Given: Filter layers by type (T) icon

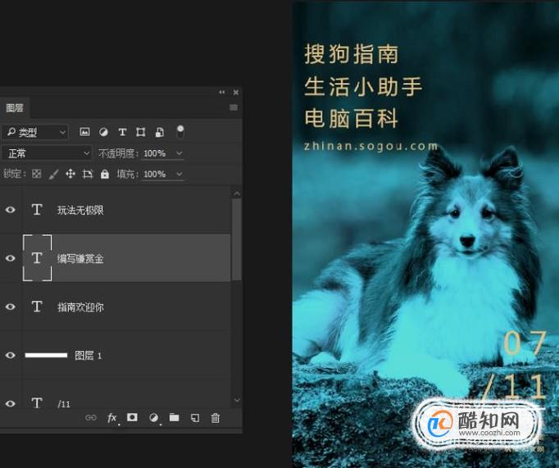Looking at the screenshot, I should pos(122,132).
